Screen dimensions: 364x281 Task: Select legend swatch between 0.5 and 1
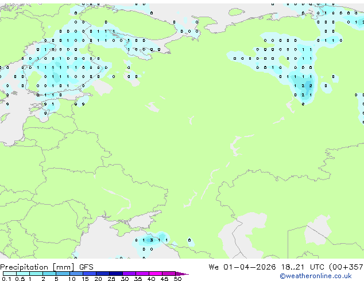pyautogui.click(x=23, y=274)
